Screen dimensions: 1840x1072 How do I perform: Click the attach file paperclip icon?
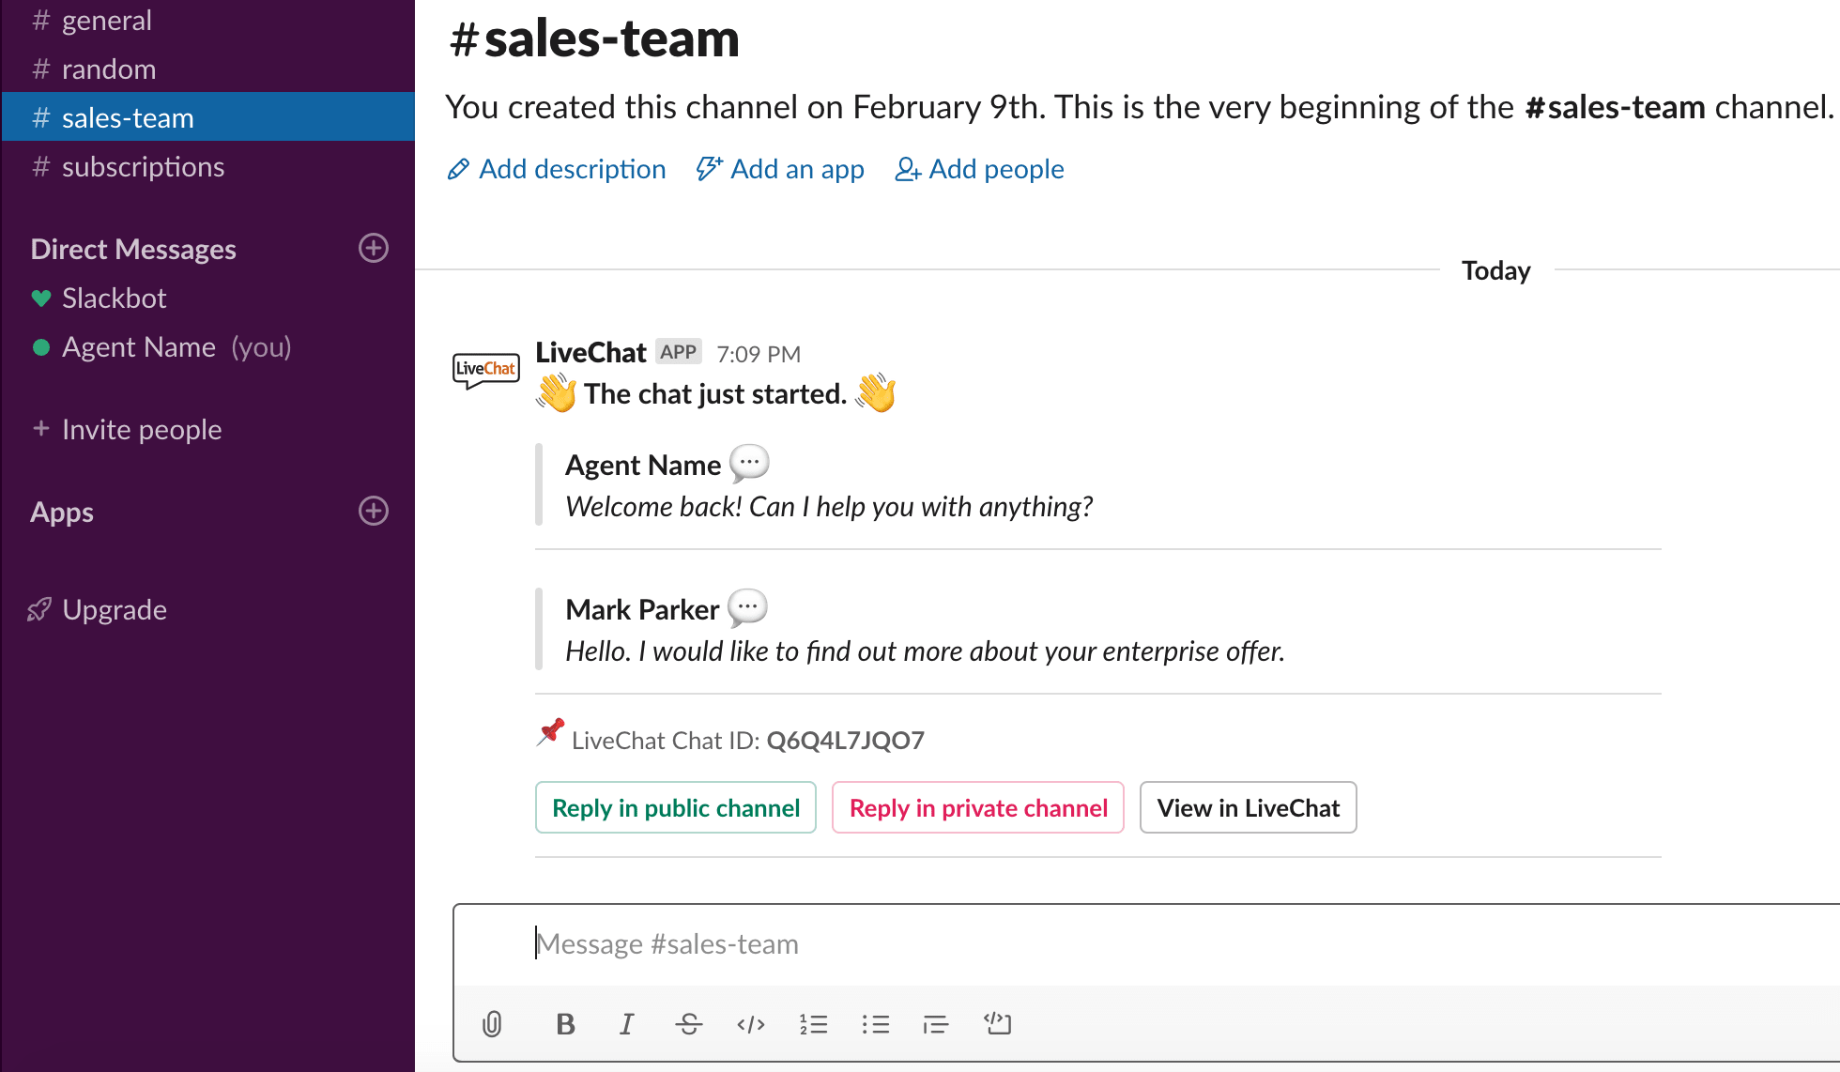pyautogui.click(x=492, y=1023)
